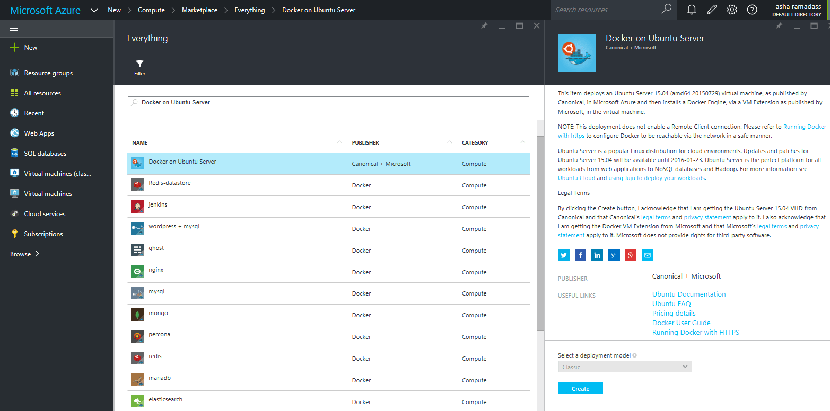Open portal settings gear icon
Image resolution: width=830 pixels, height=411 pixels.
pyautogui.click(x=732, y=10)
